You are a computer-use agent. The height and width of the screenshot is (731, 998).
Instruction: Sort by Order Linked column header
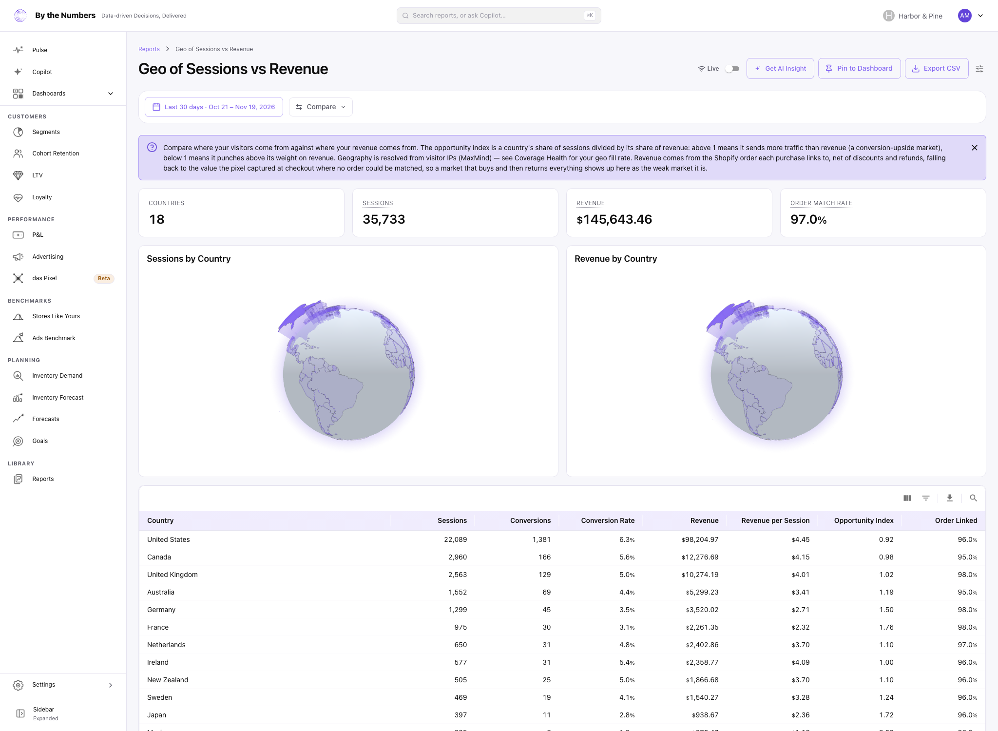tap(956, 520)
